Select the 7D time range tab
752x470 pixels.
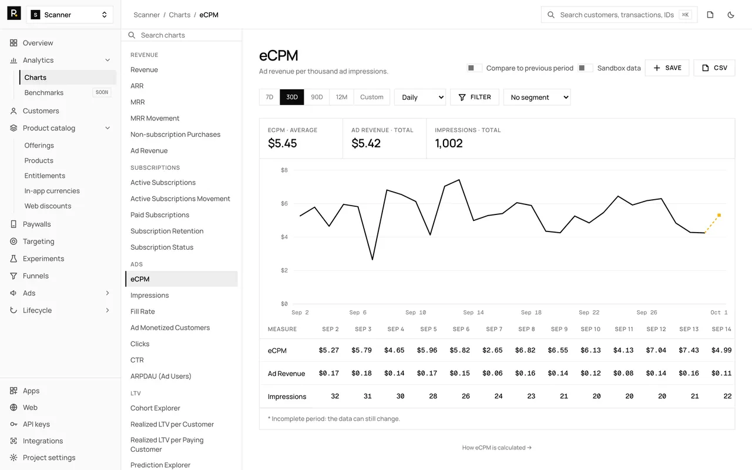(x=270, y=97)
